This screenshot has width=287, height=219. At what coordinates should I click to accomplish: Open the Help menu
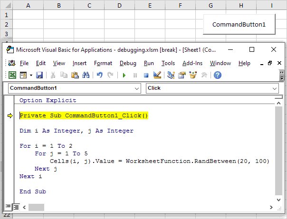[244, 63]
